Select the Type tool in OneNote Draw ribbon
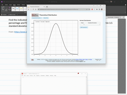The width and height of the screenshot is (127, 95). pyautogui.click(x=3, y=9)
